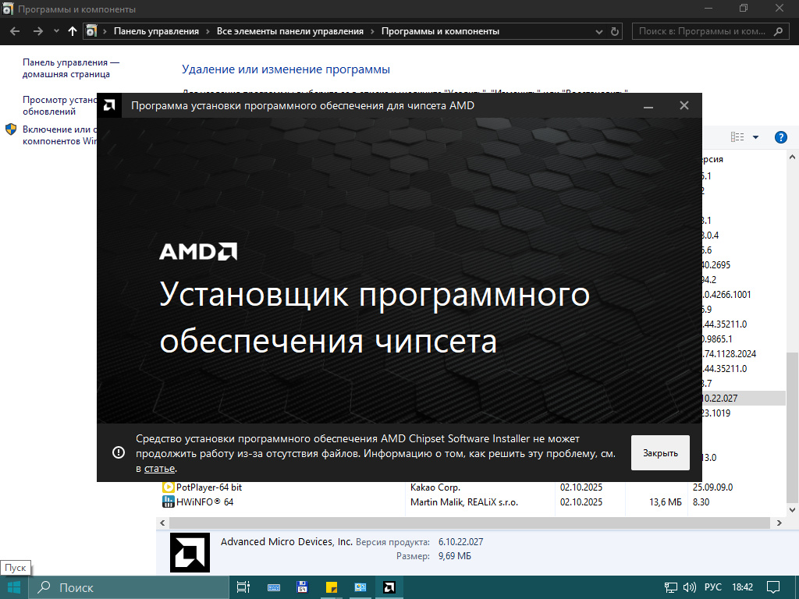
Task: Go back in Control Panel navigation
Action: [x=15, y=31]
